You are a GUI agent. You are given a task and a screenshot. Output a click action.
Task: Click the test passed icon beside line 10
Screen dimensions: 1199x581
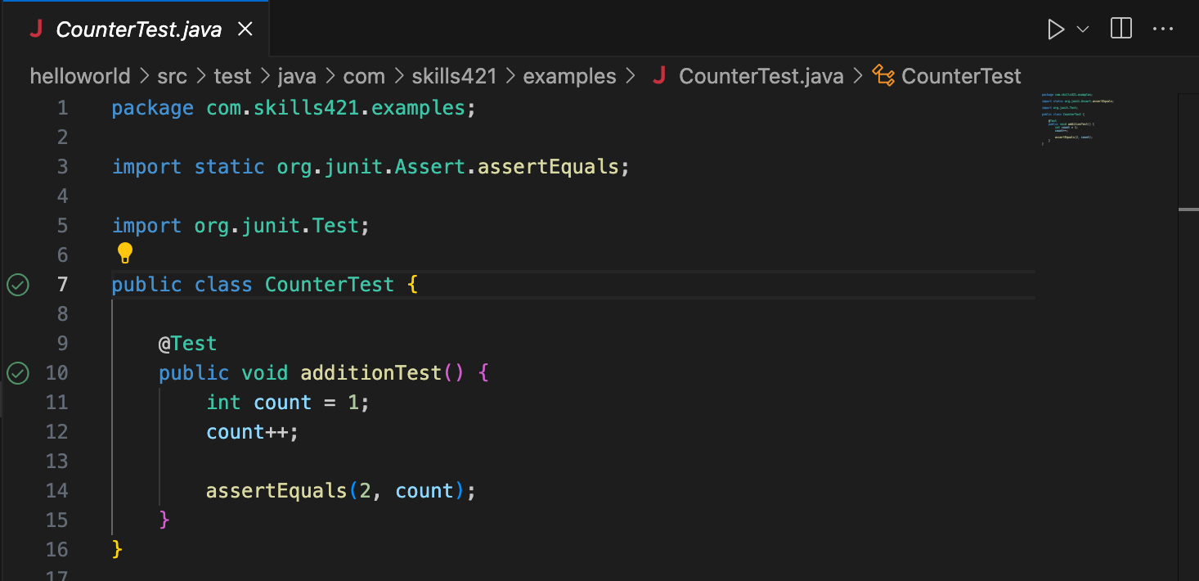click(x=18, y=373)
